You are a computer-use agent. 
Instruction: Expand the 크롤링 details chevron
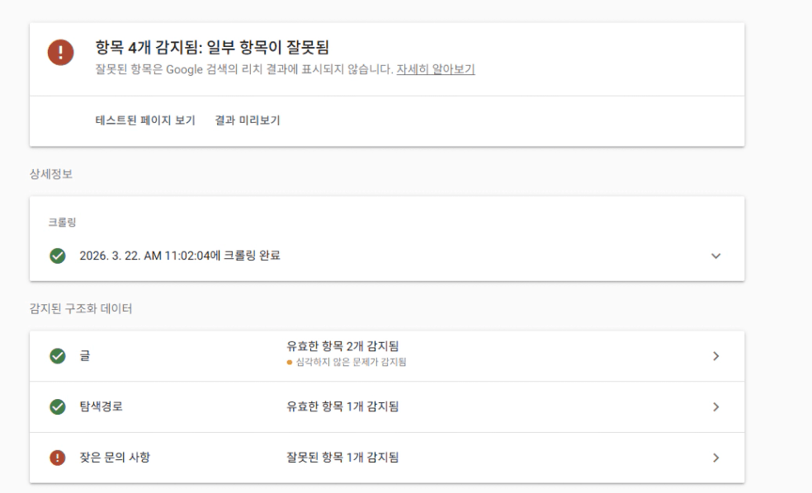715,256
